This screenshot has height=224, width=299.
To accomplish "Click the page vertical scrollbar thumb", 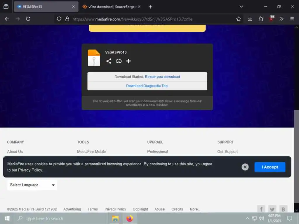I will (297, 157).
